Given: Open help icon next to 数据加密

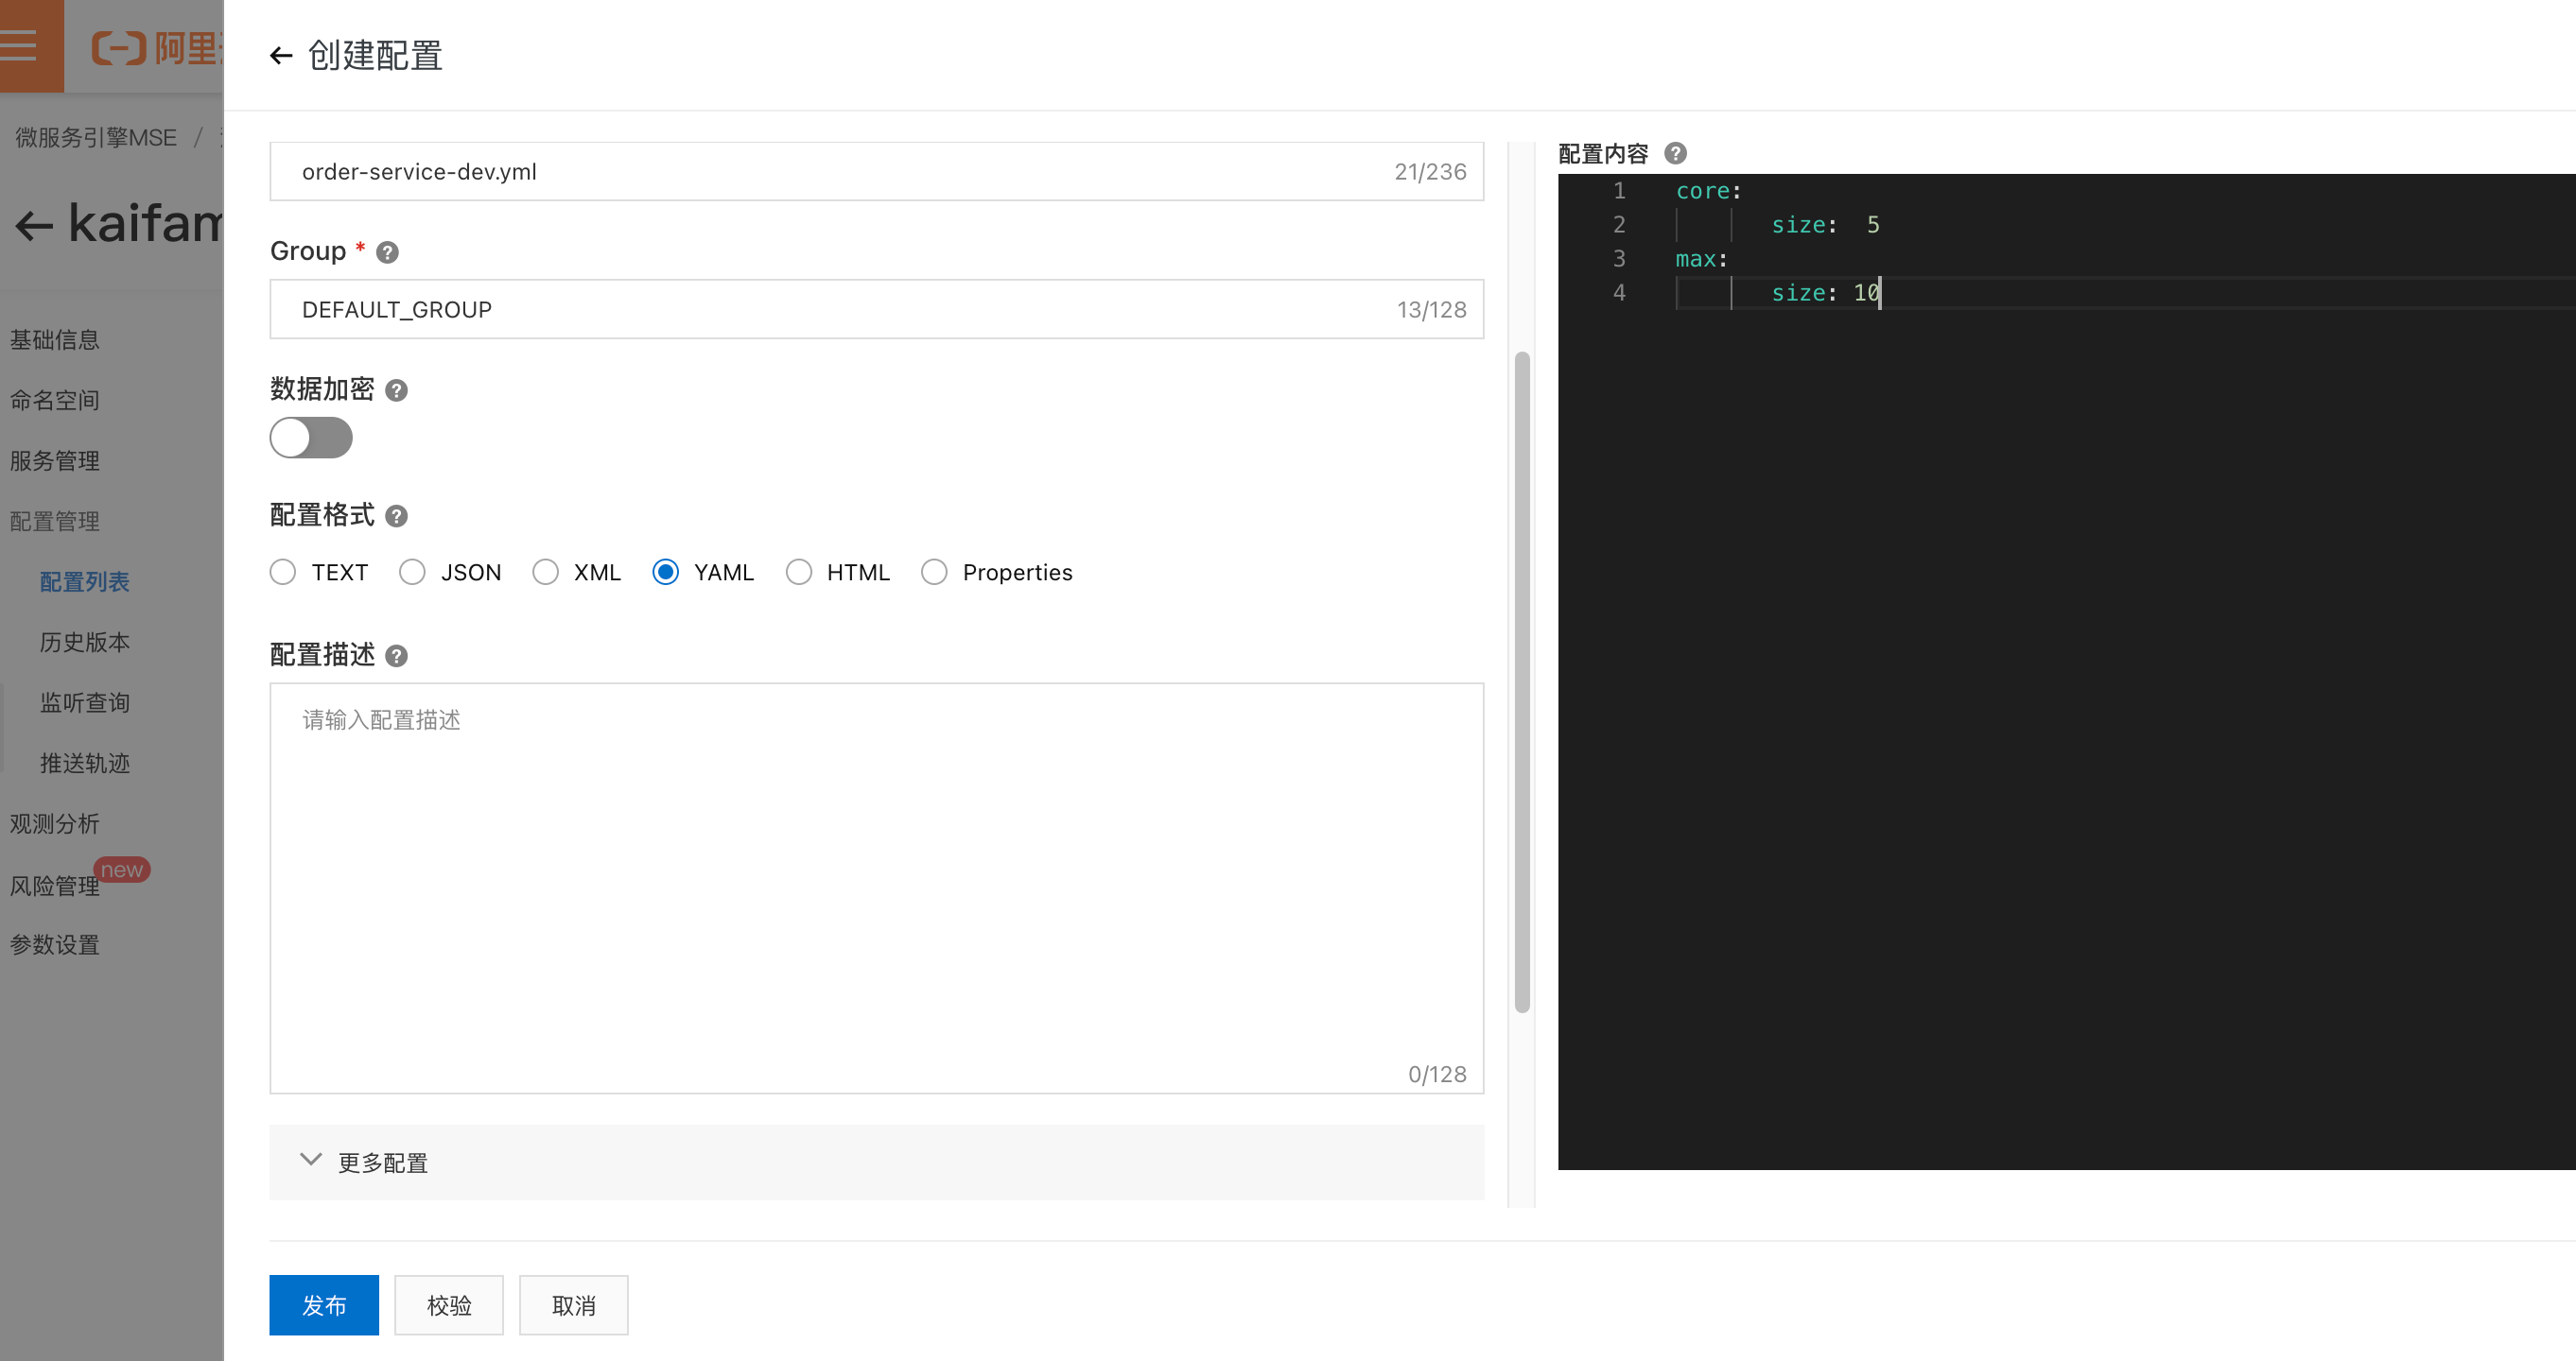Looking at the screenshot, I should (x=396, y=389).
